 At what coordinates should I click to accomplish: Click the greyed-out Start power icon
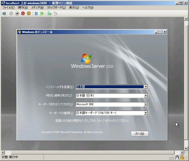pyautogui.click(x=11, y=13)
